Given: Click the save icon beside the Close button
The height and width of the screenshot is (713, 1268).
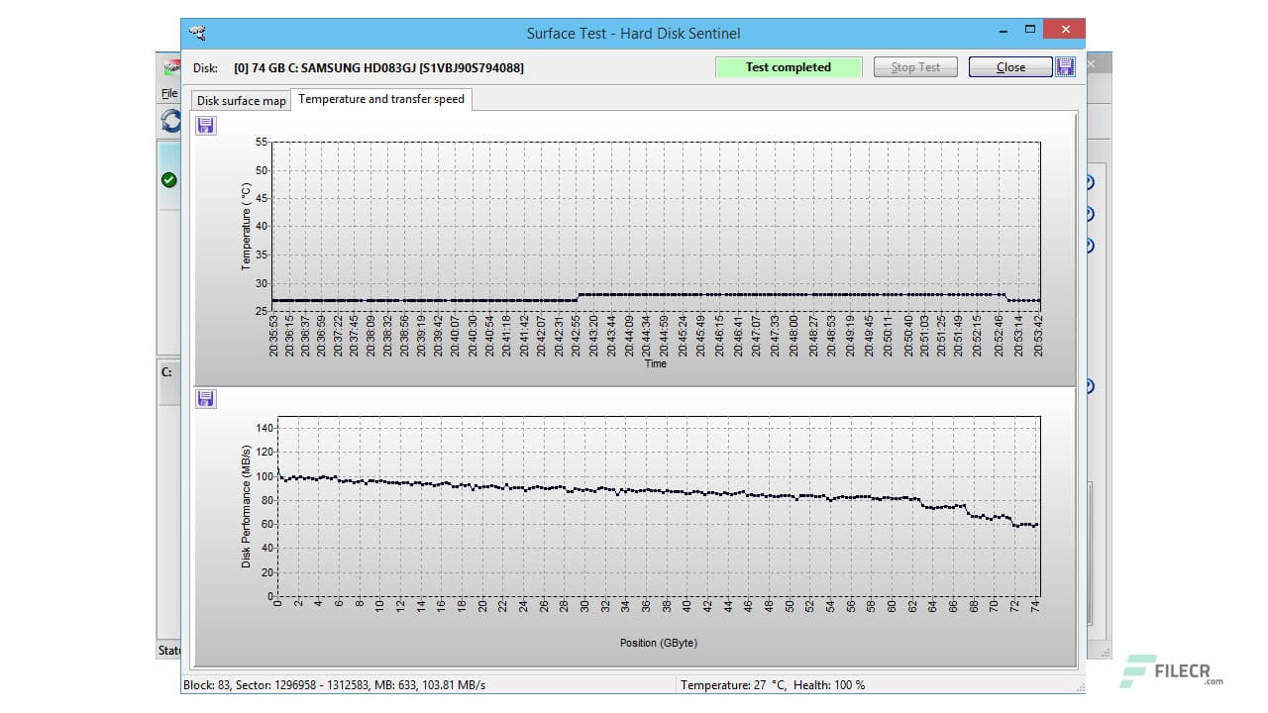Looking at the screenshot, I should (x=1065, y=66).
